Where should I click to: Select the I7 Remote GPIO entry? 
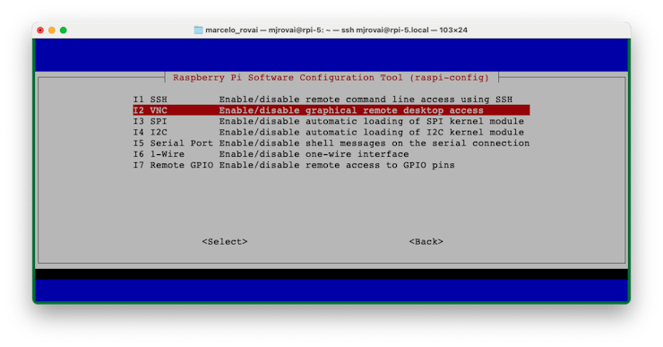coord(294,166)
